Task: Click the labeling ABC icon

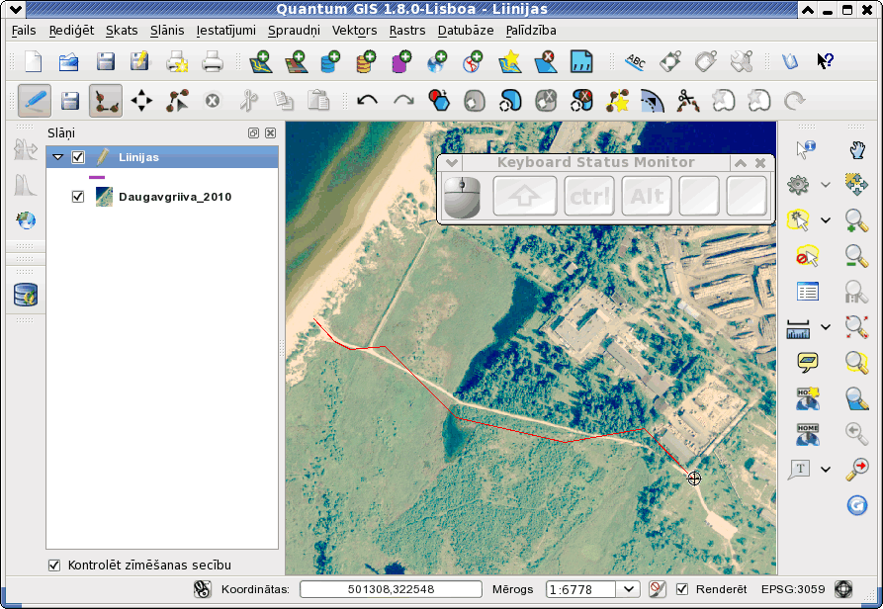Action: coord(635,61)
